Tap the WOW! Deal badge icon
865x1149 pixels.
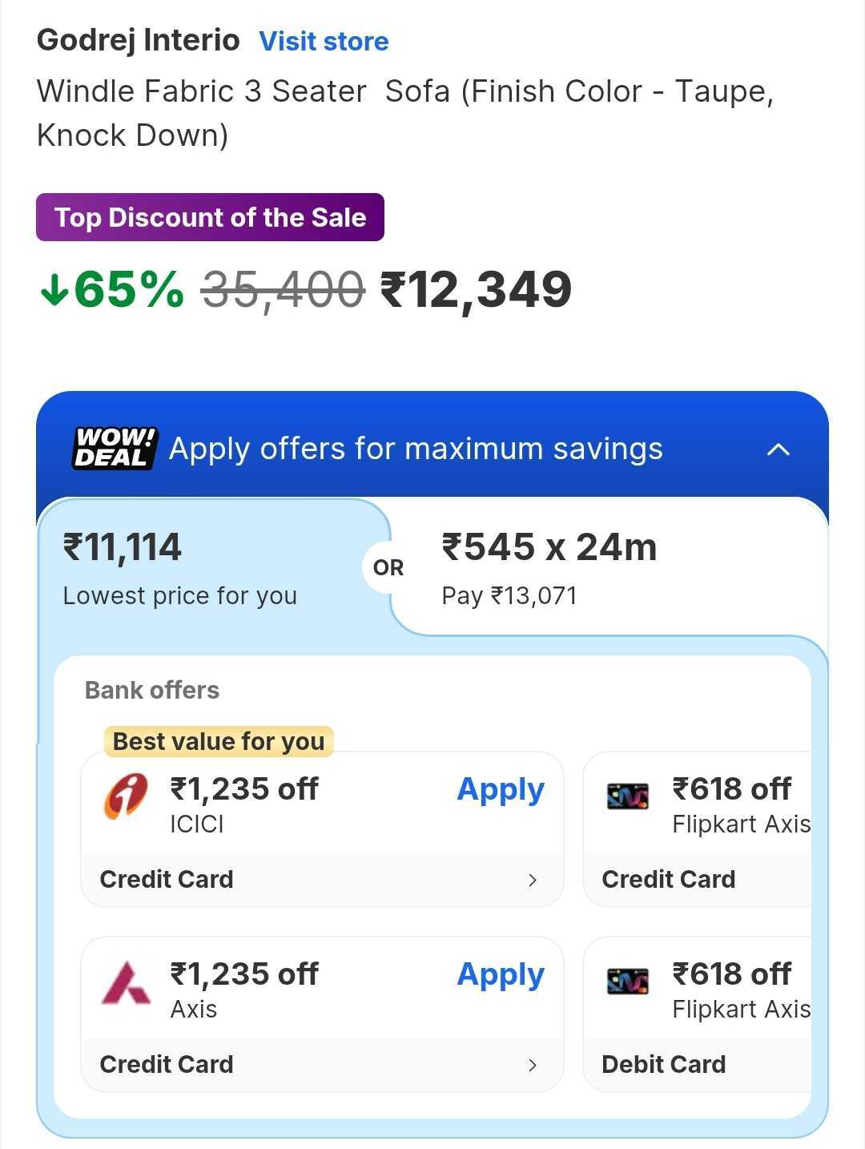115,448
